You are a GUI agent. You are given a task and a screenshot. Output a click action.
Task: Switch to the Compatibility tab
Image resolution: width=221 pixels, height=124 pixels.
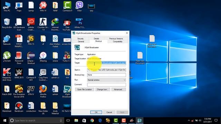(117, 41)
